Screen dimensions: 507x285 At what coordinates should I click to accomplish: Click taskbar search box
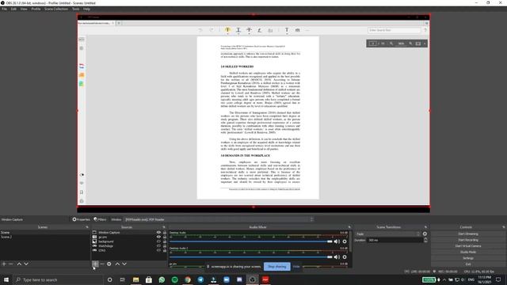(x=58, y=279)
